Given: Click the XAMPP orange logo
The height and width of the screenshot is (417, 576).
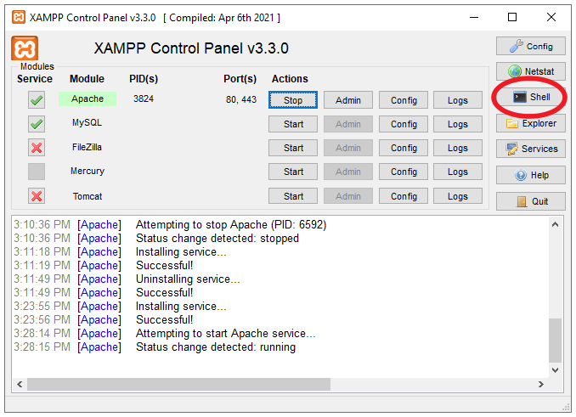Looking at the screenshot, I should [x=25, y=48].
